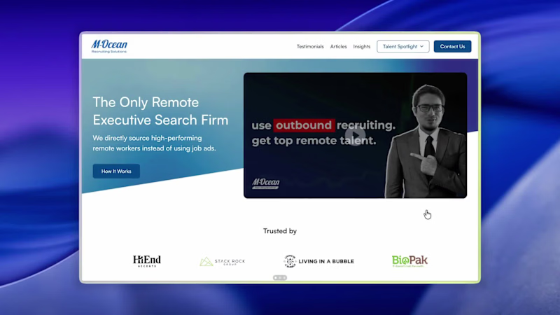The height and width of the screenshot is (315, 560).
Task: Click the How It Works button
Action: click(116, 171)
